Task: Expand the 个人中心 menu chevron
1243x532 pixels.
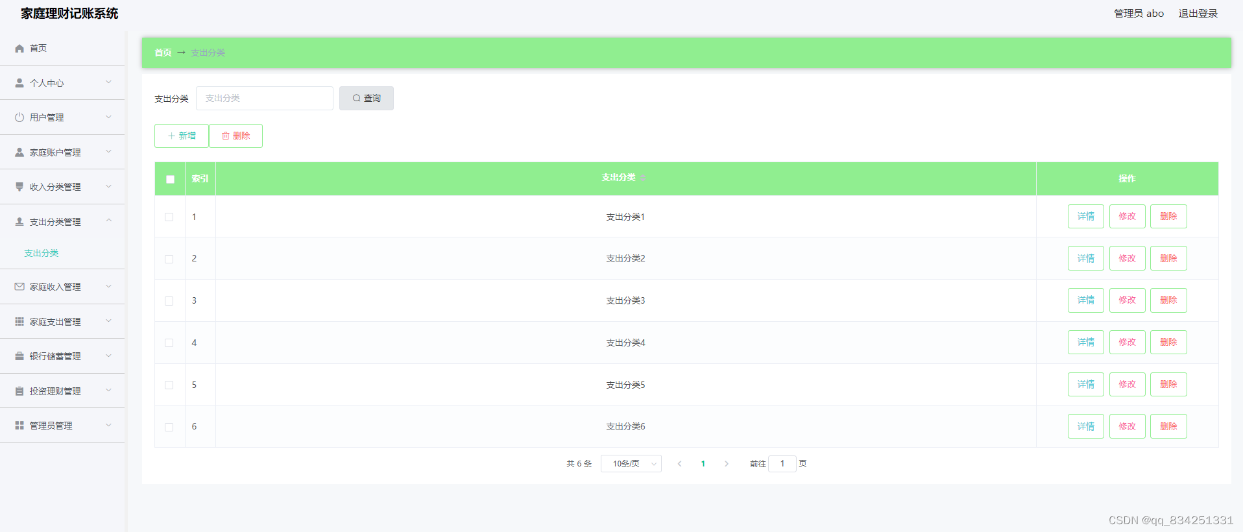Action: [108, 82]
